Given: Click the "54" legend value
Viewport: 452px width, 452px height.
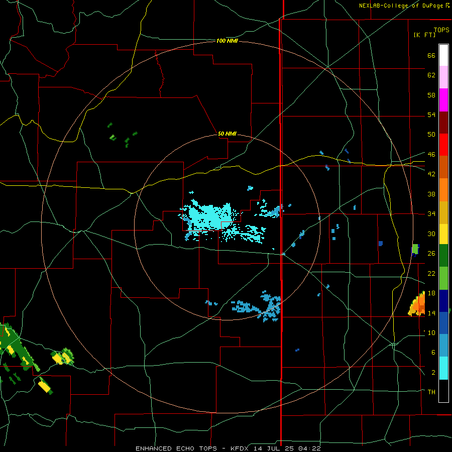Looking at the screenshot, I should point(431,115).
